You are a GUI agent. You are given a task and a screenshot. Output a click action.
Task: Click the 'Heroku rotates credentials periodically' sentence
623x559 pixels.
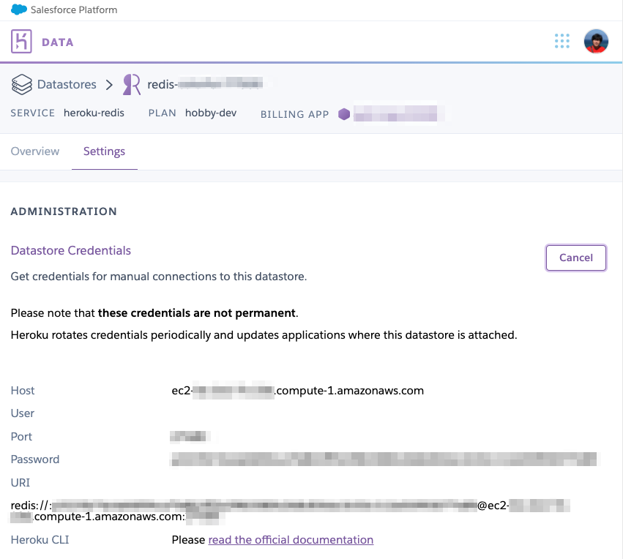[x=264, y=335]
